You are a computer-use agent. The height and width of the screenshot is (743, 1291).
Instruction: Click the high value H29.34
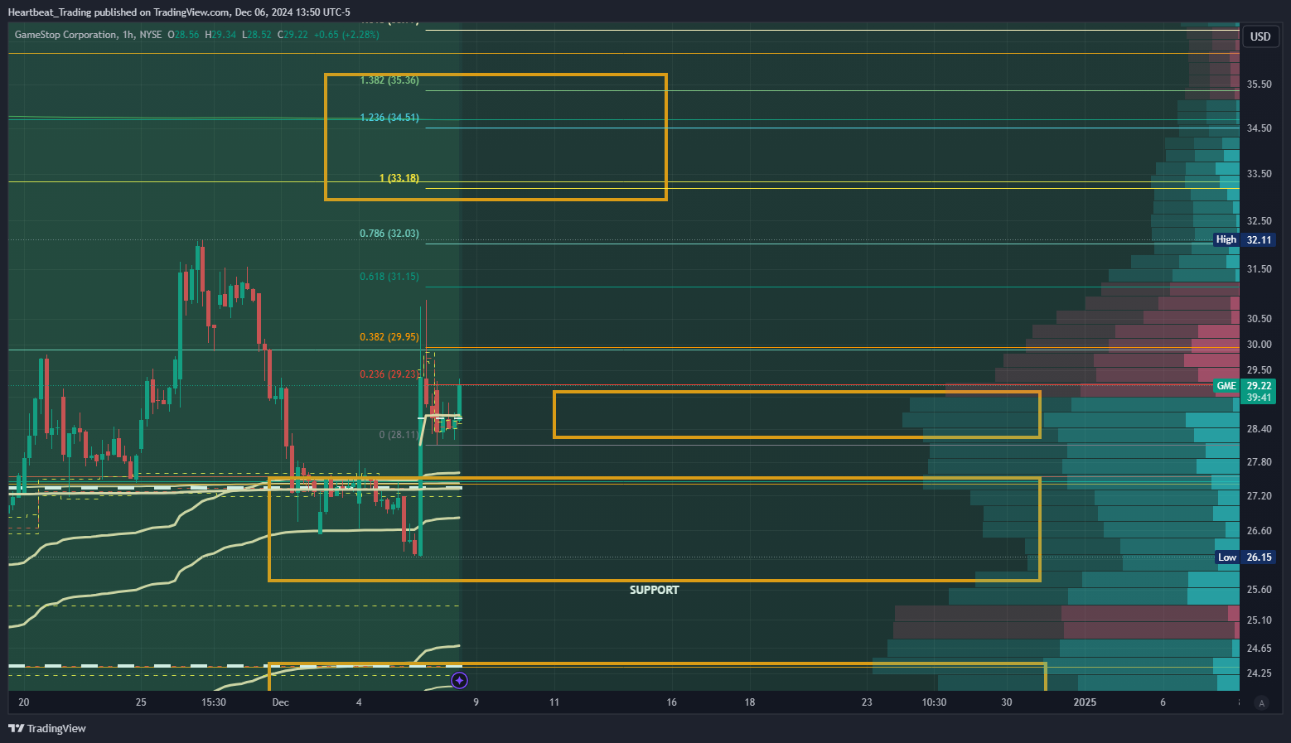[221, 35]
